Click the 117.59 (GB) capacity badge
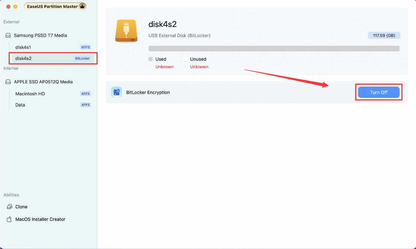 coord(384,35)
